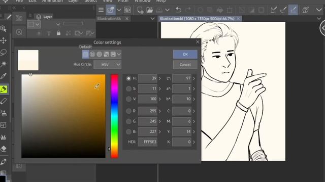The height and width of the screenshot is (182, 325).
Task: Expand the K value slider arrow
Action: 194,142
